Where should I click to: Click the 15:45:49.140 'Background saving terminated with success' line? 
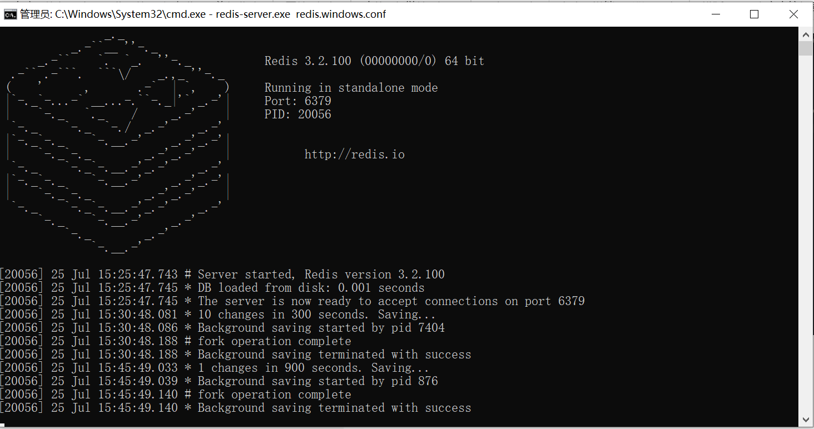(236, 408)
